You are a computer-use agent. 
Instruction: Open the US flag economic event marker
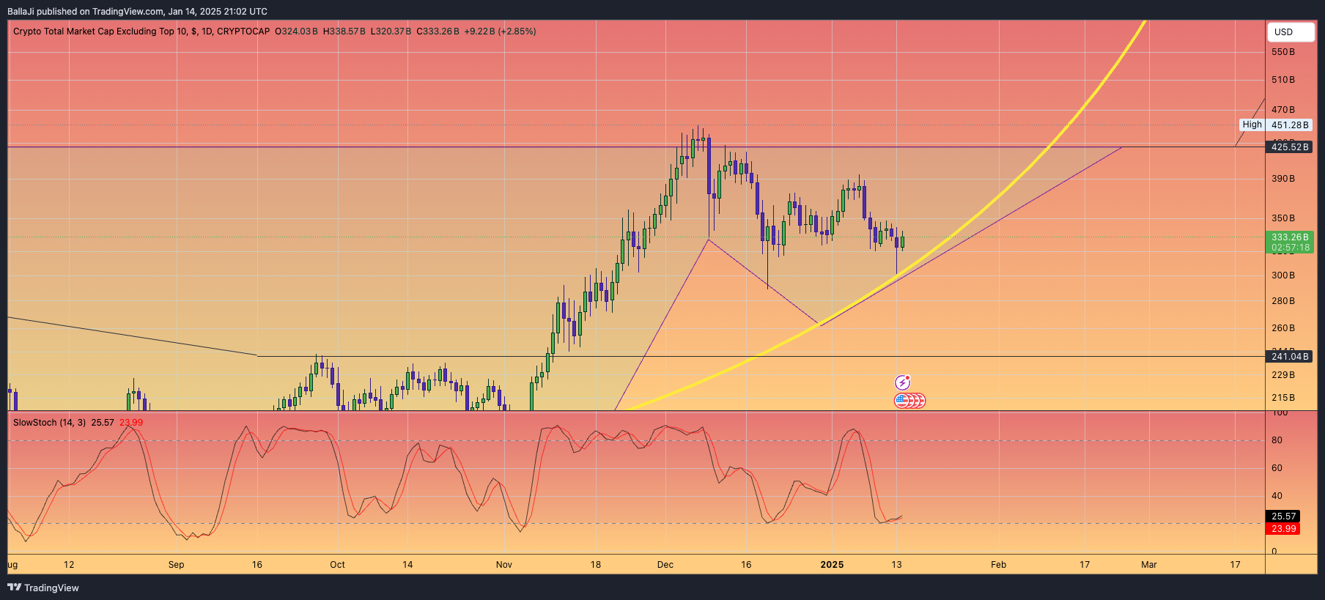pos(903,401)
